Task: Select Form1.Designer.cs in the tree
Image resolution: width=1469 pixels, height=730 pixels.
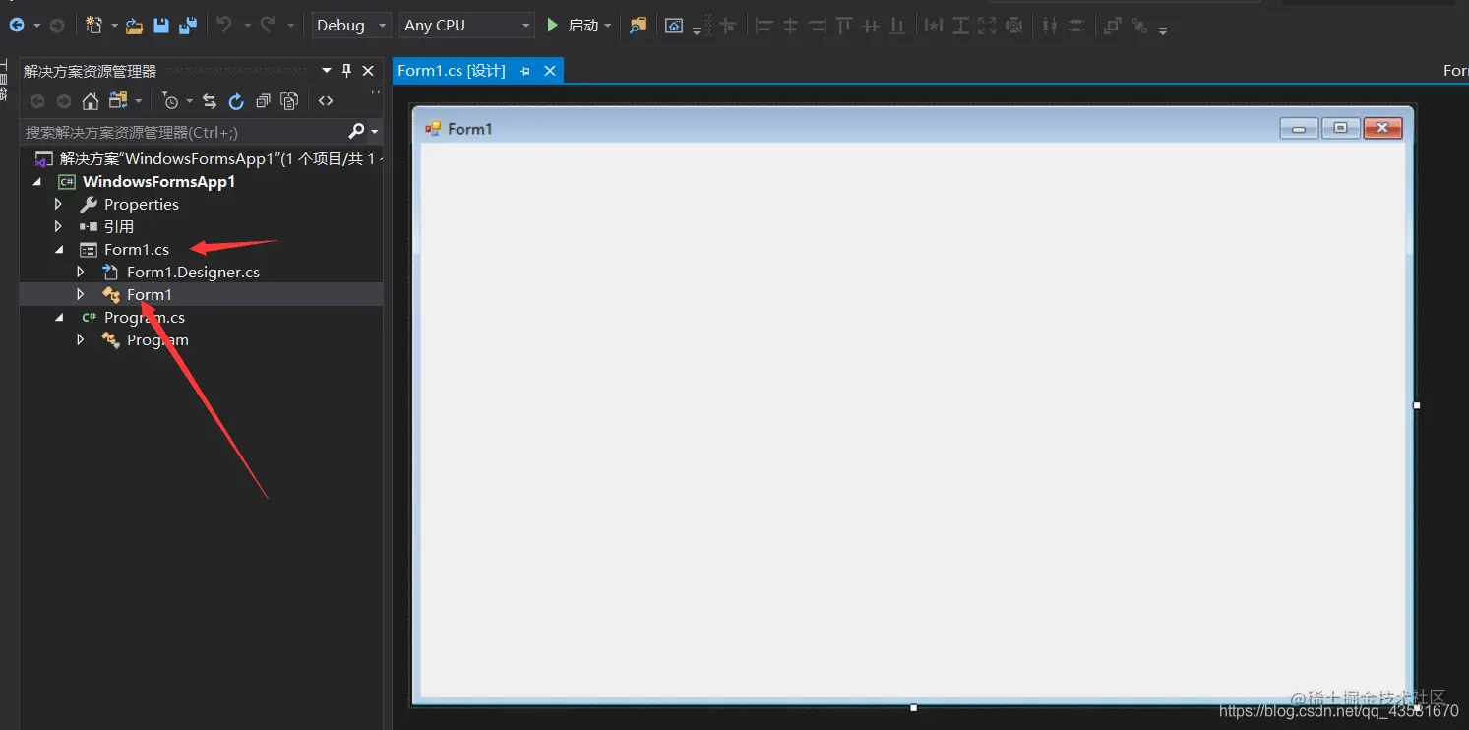Action: coord(193,272)
